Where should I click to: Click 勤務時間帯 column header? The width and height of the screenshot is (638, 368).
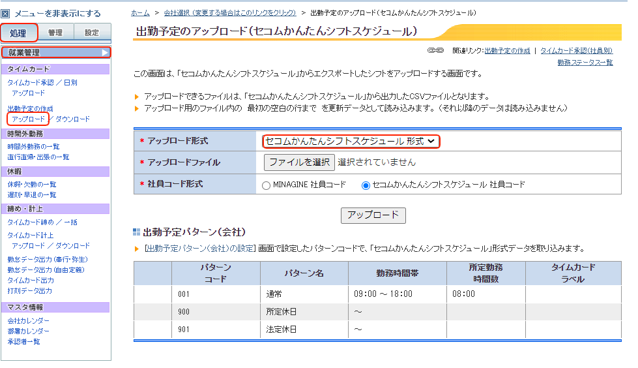(x=398, y=273)
